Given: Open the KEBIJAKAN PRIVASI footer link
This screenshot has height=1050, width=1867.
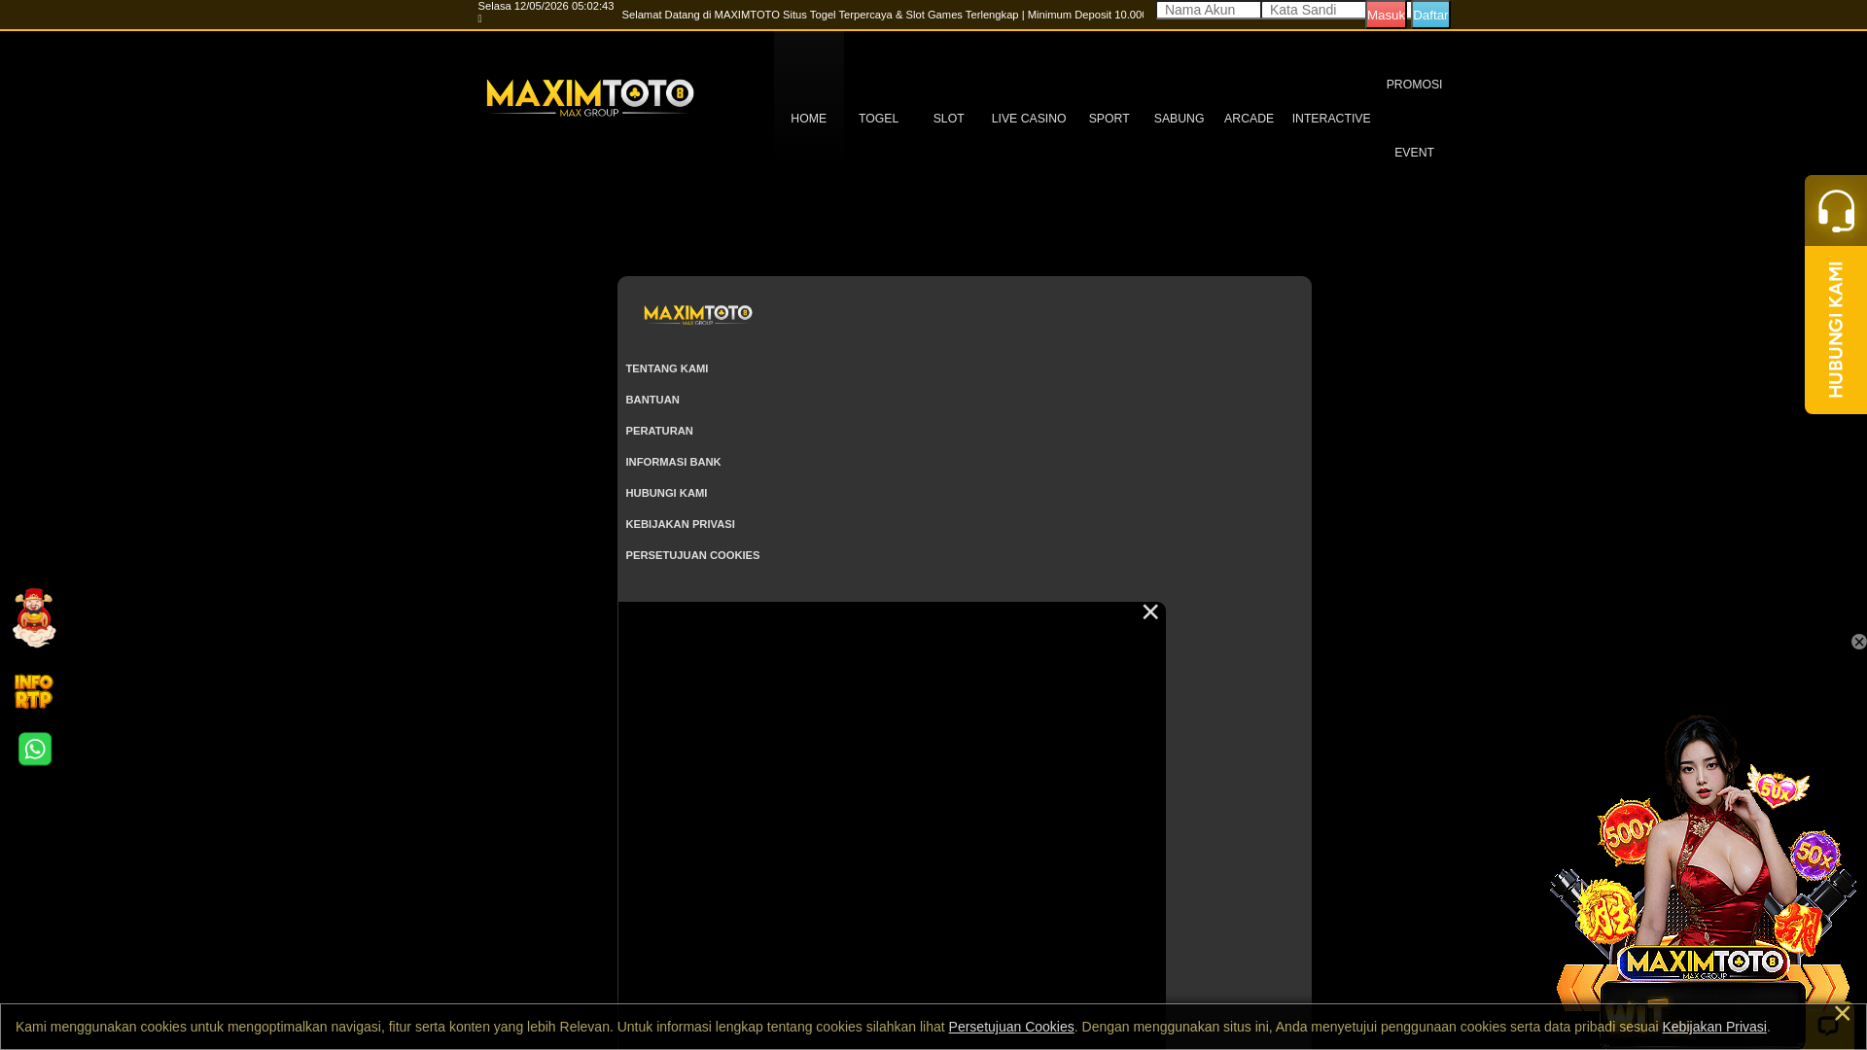Looking at the screenshot, I should coord(680,524).
